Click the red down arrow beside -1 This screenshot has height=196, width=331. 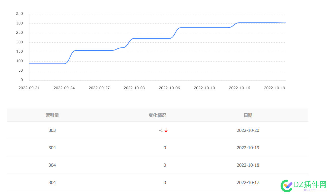(166, 130)
